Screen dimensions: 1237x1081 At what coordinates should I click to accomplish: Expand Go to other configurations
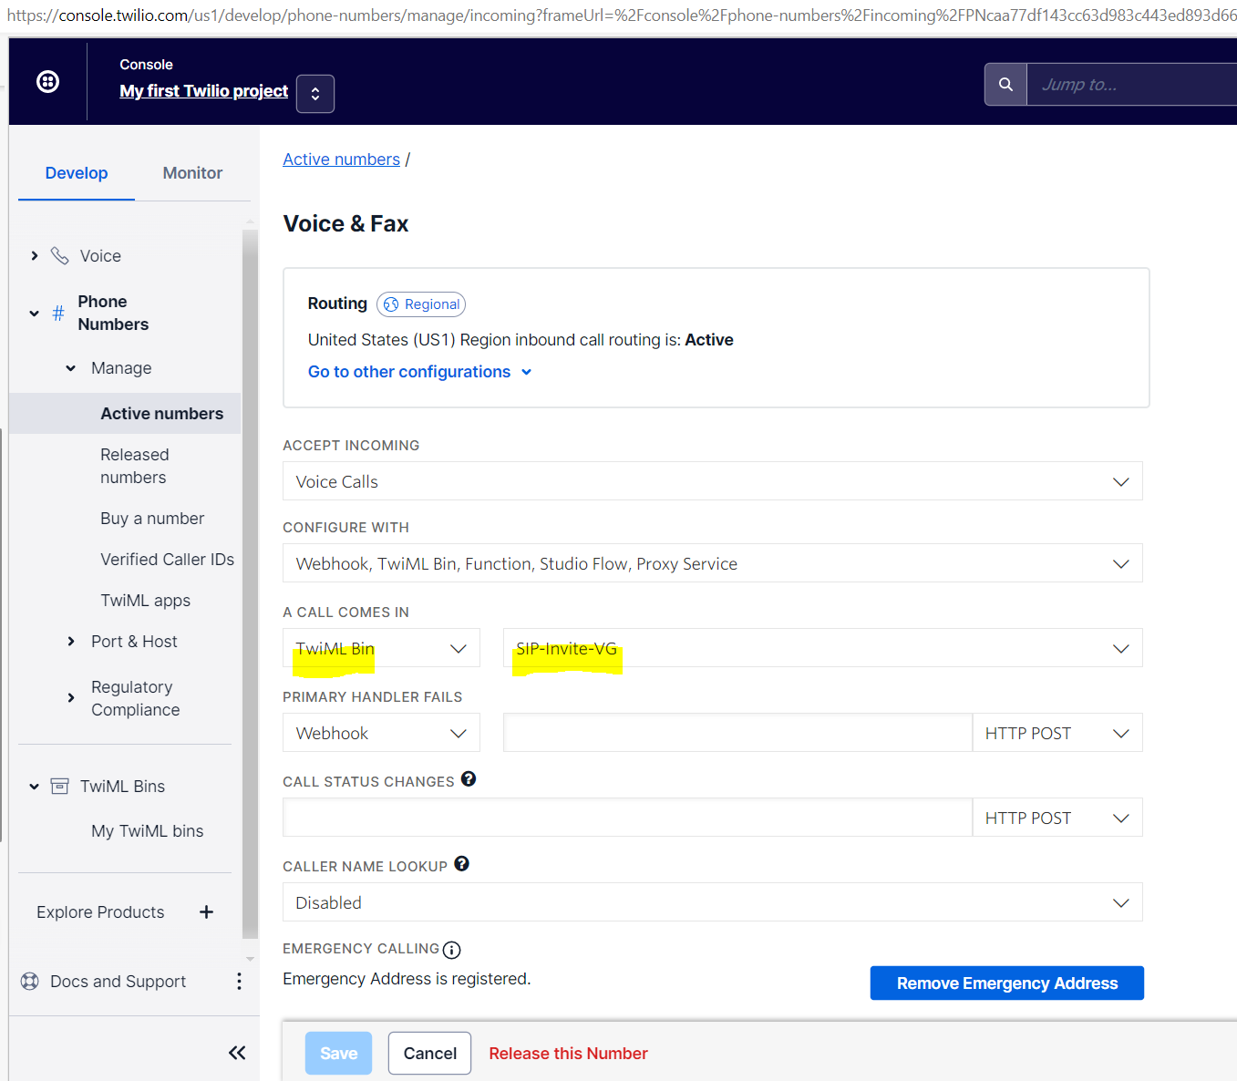click(x=419, y=372)
